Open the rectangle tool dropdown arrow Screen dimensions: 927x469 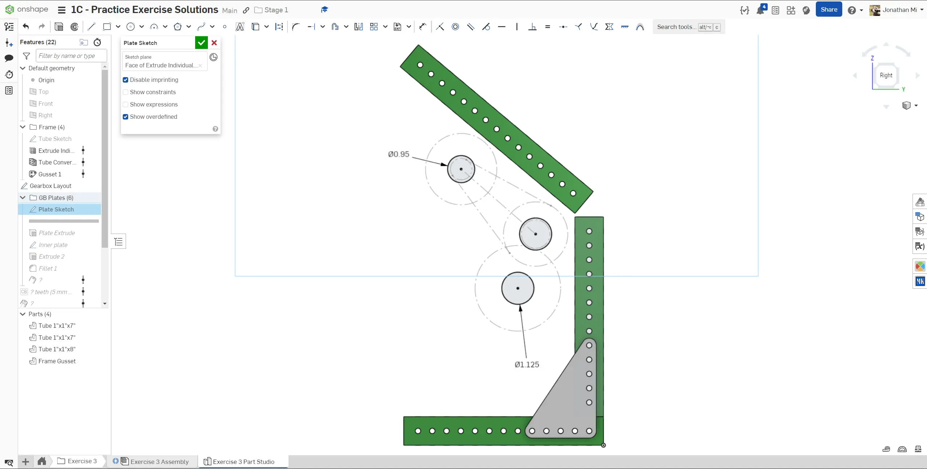[x=118, y=26]
